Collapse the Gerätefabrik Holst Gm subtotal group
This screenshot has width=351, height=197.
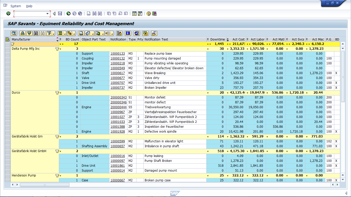click(57, 136)
